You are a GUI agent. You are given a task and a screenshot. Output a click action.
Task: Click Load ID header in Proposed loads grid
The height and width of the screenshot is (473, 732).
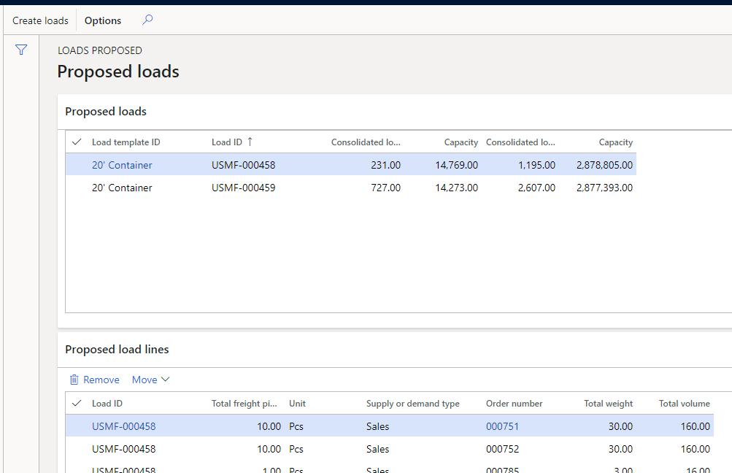pos(227,142)
